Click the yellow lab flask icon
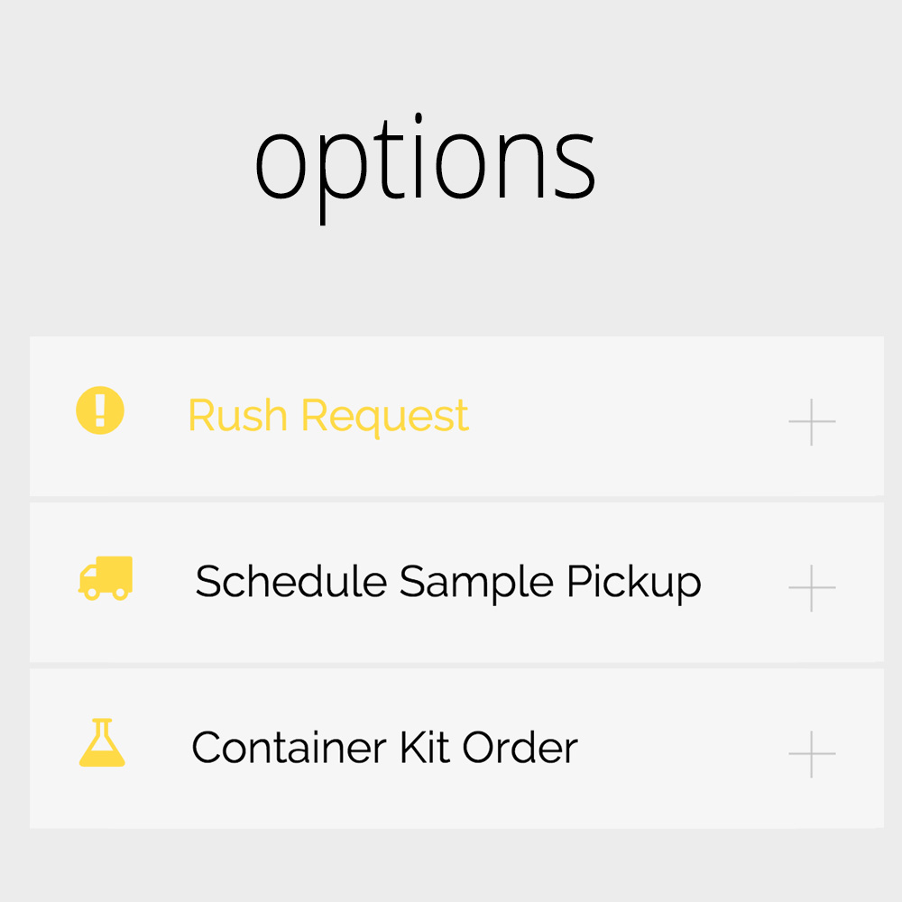The width and height of the screenshot is (902, 902). pyautogui.click(x=102, y=742)
